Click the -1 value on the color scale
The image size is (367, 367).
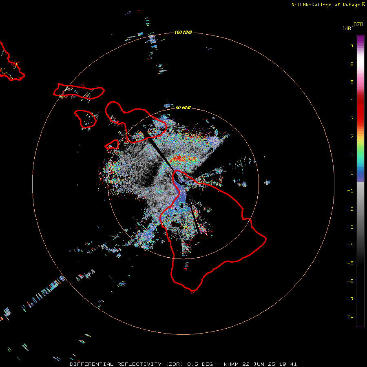pyautogui.click(x=350, y=191)
